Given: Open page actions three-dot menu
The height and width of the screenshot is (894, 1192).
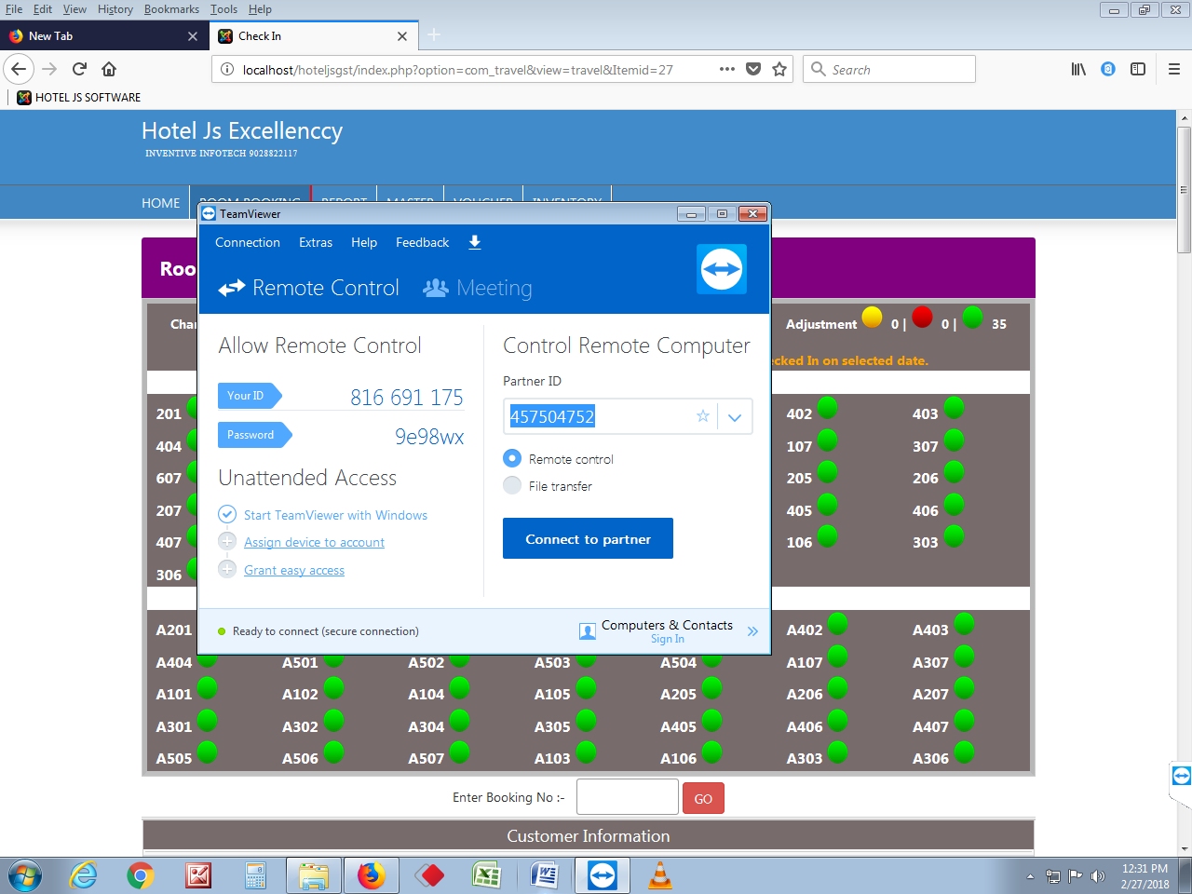Looking at the screenshot, I should pyautogui.click(x=727, y=69).
